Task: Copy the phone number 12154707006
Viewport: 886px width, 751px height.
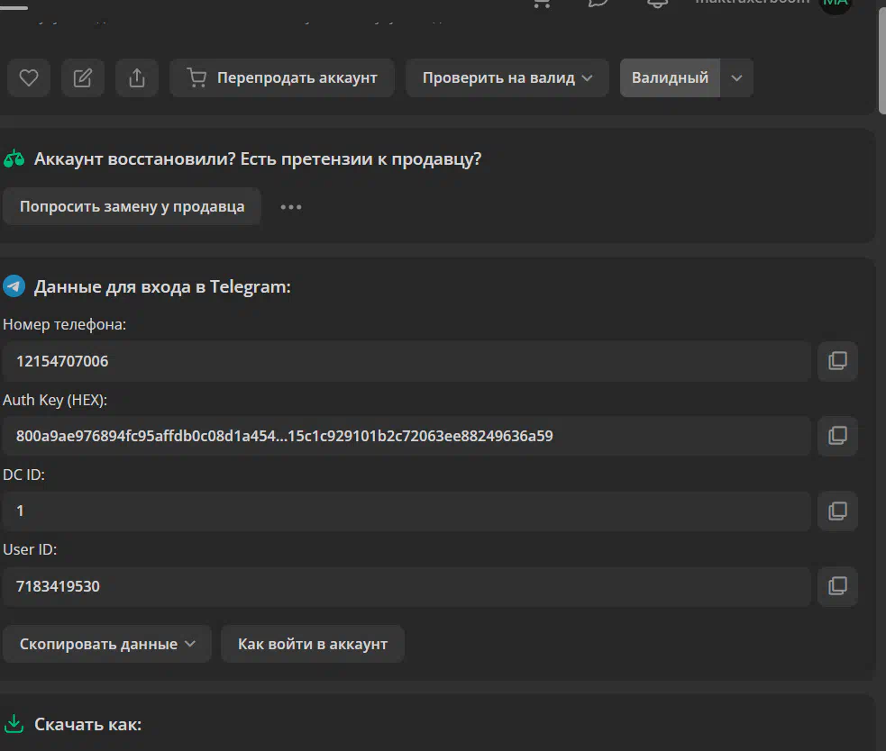Action: coord(837,361)
